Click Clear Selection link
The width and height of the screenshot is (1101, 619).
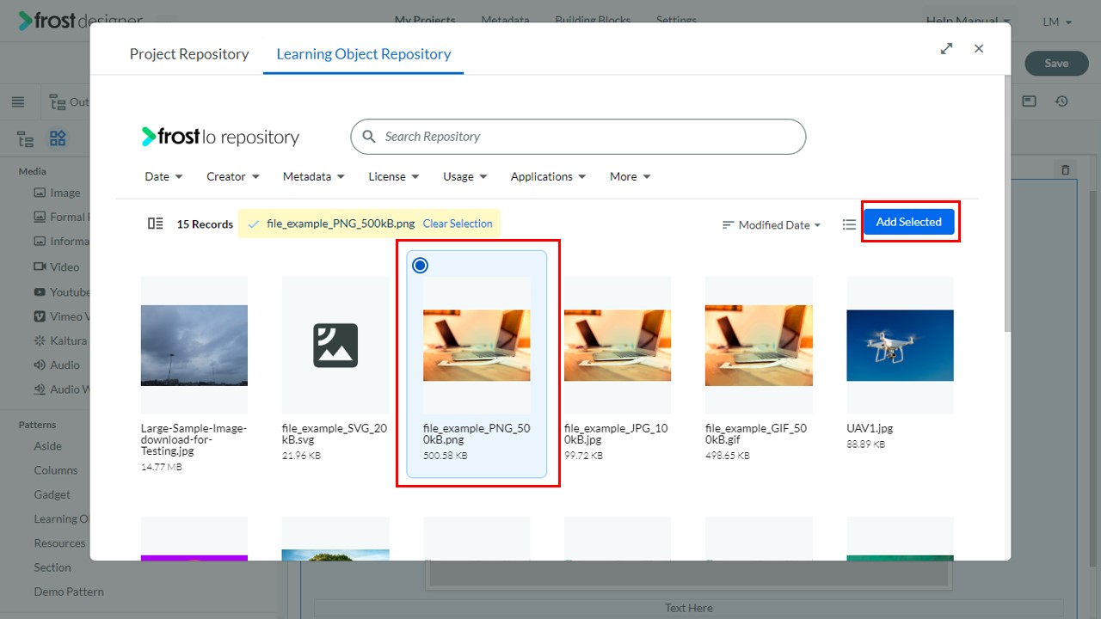point(458,224)
